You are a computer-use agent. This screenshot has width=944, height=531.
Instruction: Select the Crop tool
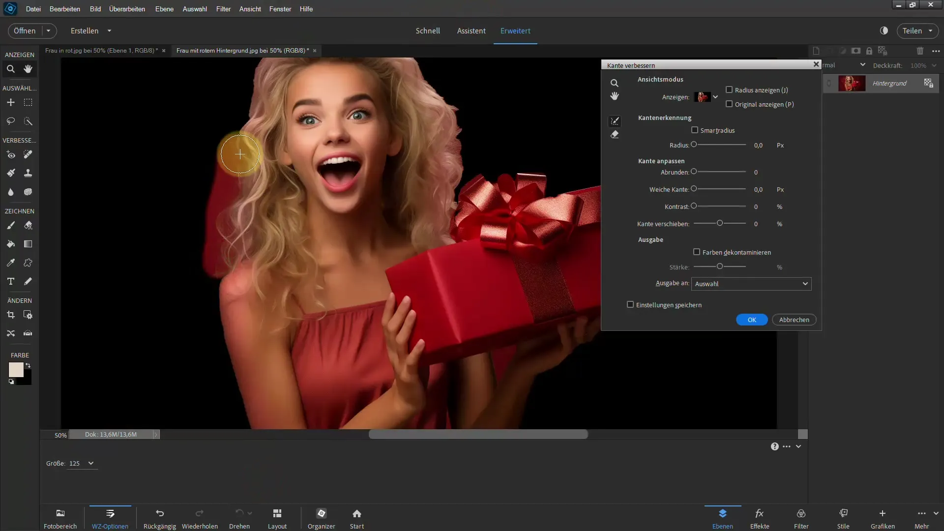[x=10, y=315]
